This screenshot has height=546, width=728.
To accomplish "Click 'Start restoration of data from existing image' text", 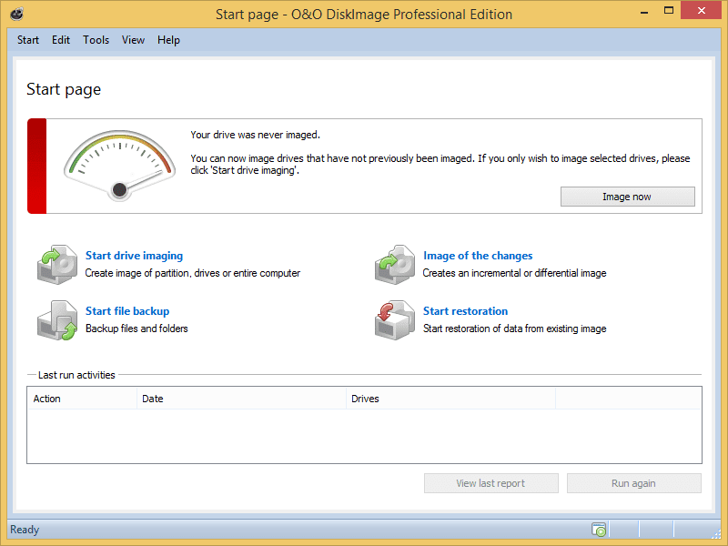I will [514, 329].
